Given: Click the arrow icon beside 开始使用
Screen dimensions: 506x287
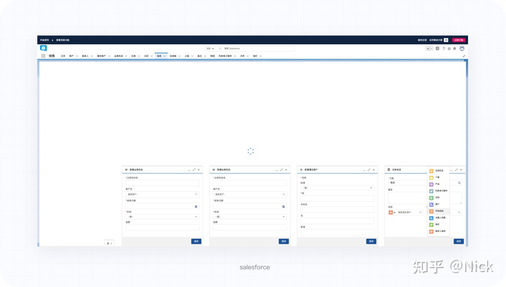Looking at the screenshot, I should (x=53, y=40).
